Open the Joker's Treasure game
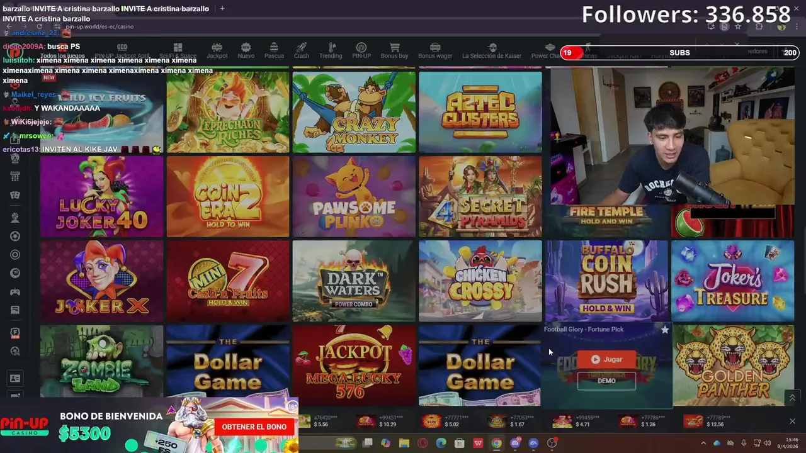The image size is (806, 453). (733, 281)
